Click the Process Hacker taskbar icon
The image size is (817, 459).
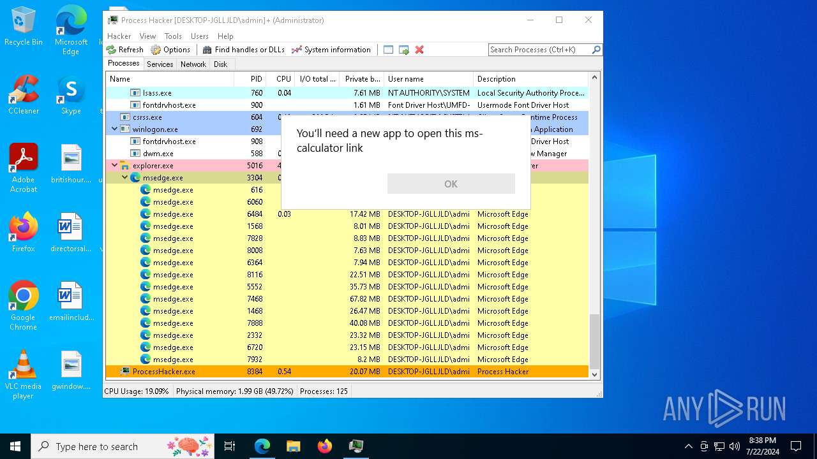pyautogui.click(x=356, y=446)
